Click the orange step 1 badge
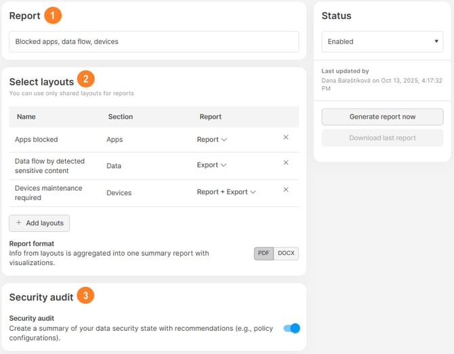The width and height of the screenshot is (454, 354). pos(53,16)
